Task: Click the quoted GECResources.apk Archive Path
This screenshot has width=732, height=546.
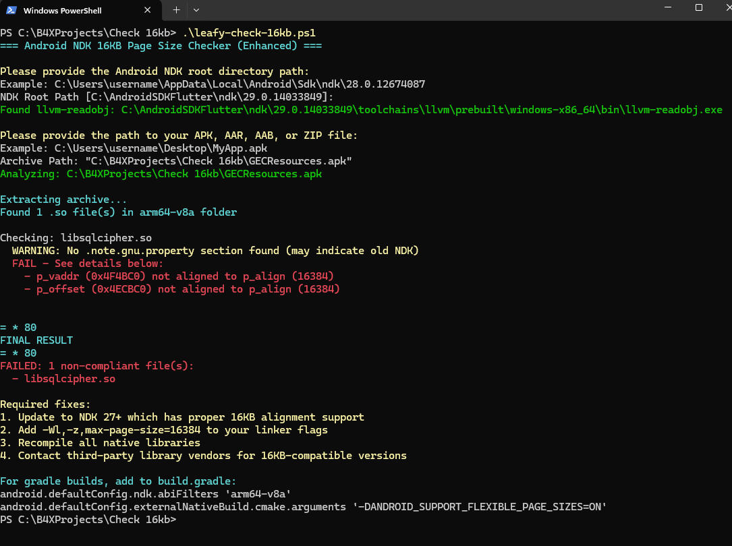Action: click(x=217, y=161)
